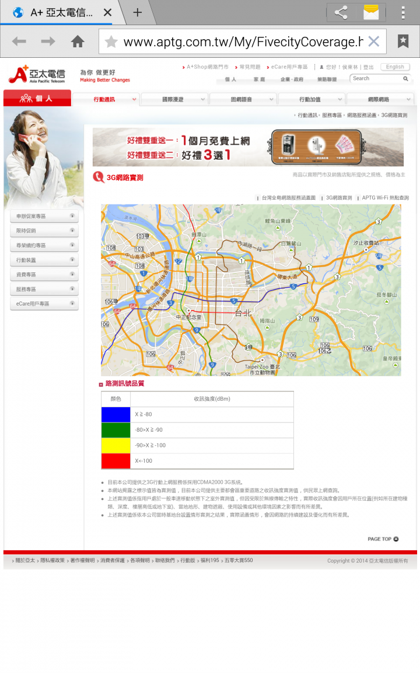Screen dimensions: 420x673
Task: Expand the 限時促銷 sidebar item
Action: coord(44,231)
